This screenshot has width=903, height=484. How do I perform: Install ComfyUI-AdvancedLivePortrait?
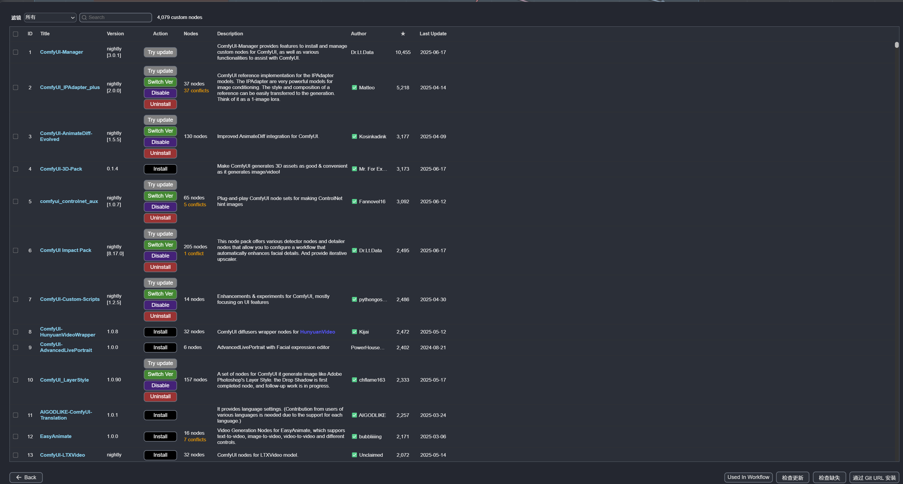pyautogui.click(x=160, y=347)
